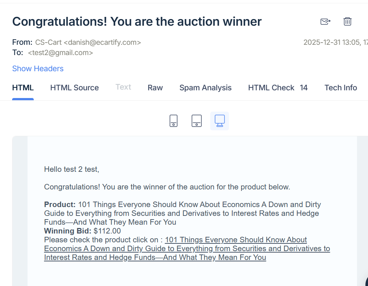Image resolution: width=368 pixels, height=286 pixels.
Task: Open the HTML Check tab
Action: click(271, 88)
